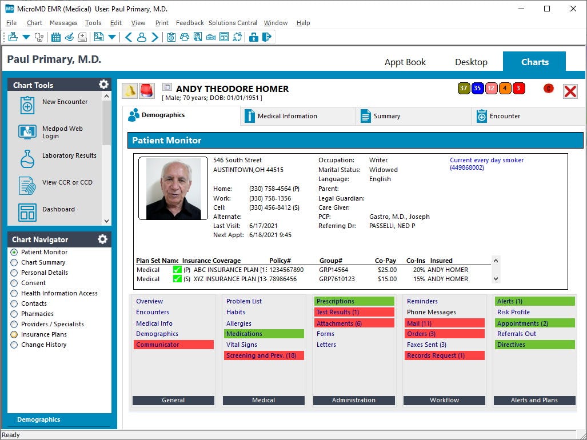Open Chart Navigator settings gear
Image resolution: width=587 pixels, height=440 pixels.
point(102,239)
